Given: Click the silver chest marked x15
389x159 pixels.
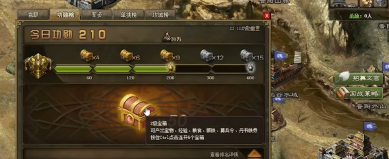Looking at the screenshot, I should point(246,55).
